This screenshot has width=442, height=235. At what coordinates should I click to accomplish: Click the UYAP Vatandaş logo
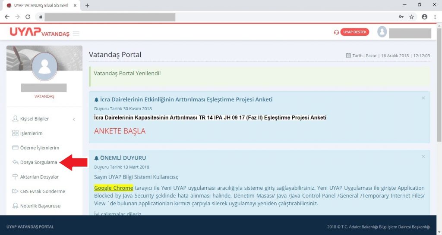tap(39, 33)
